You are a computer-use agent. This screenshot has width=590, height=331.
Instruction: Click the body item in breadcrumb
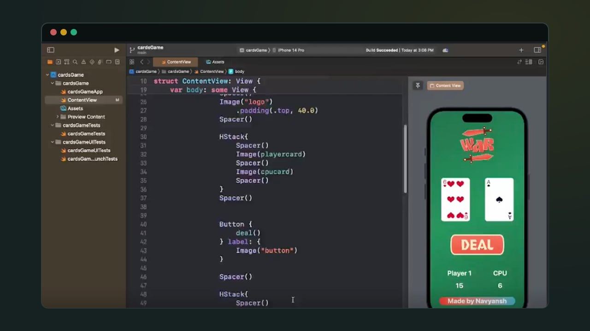236,72
